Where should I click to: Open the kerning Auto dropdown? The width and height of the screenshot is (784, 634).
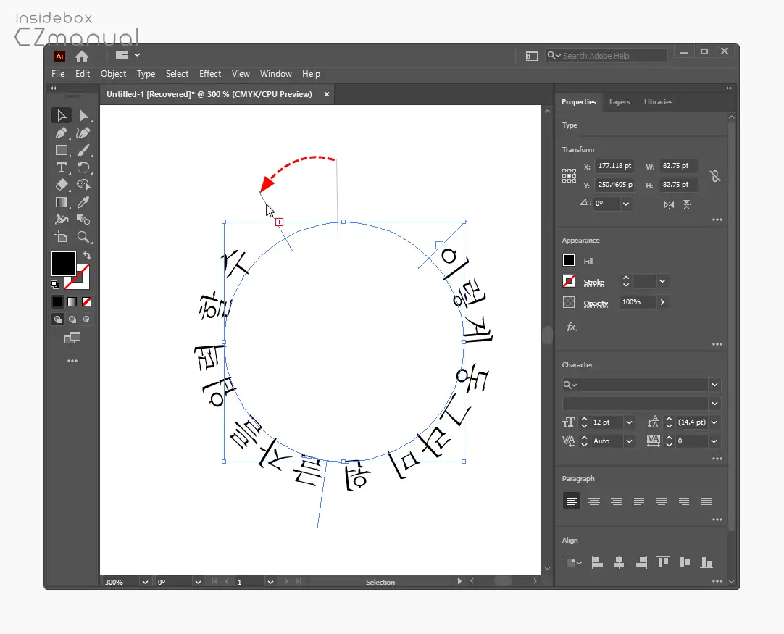(x=630, y=441)
